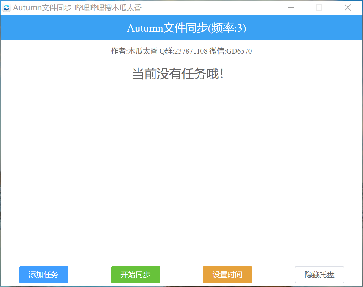
Task: Click the author name 木瓜太香 in info line
Action: click(x=143, y=51)
